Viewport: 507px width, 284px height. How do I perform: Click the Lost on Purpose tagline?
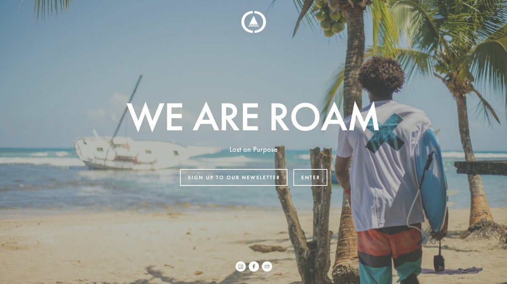[x=253, y=150]
